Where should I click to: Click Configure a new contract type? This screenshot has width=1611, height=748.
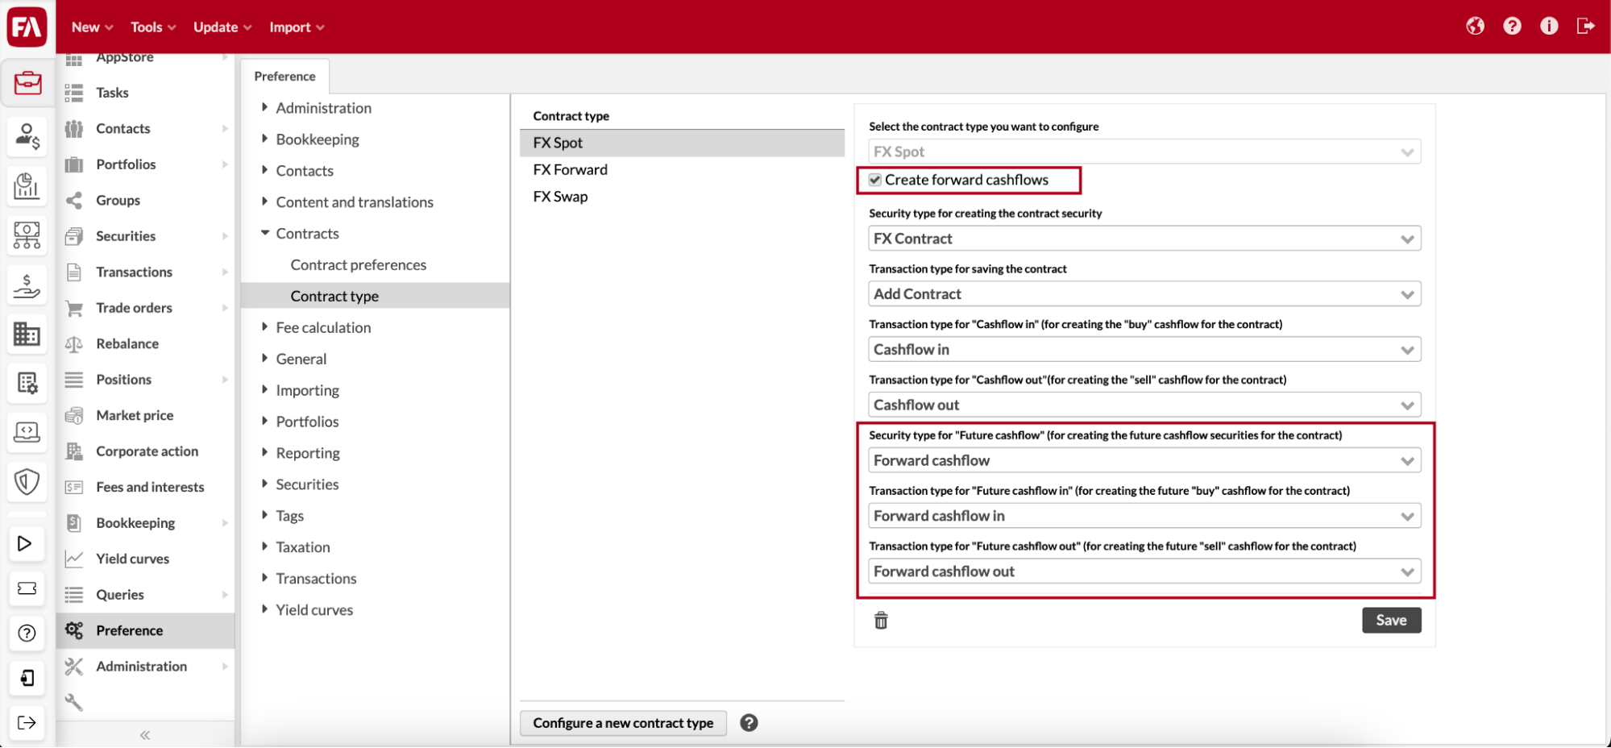(x=623, y=723)
